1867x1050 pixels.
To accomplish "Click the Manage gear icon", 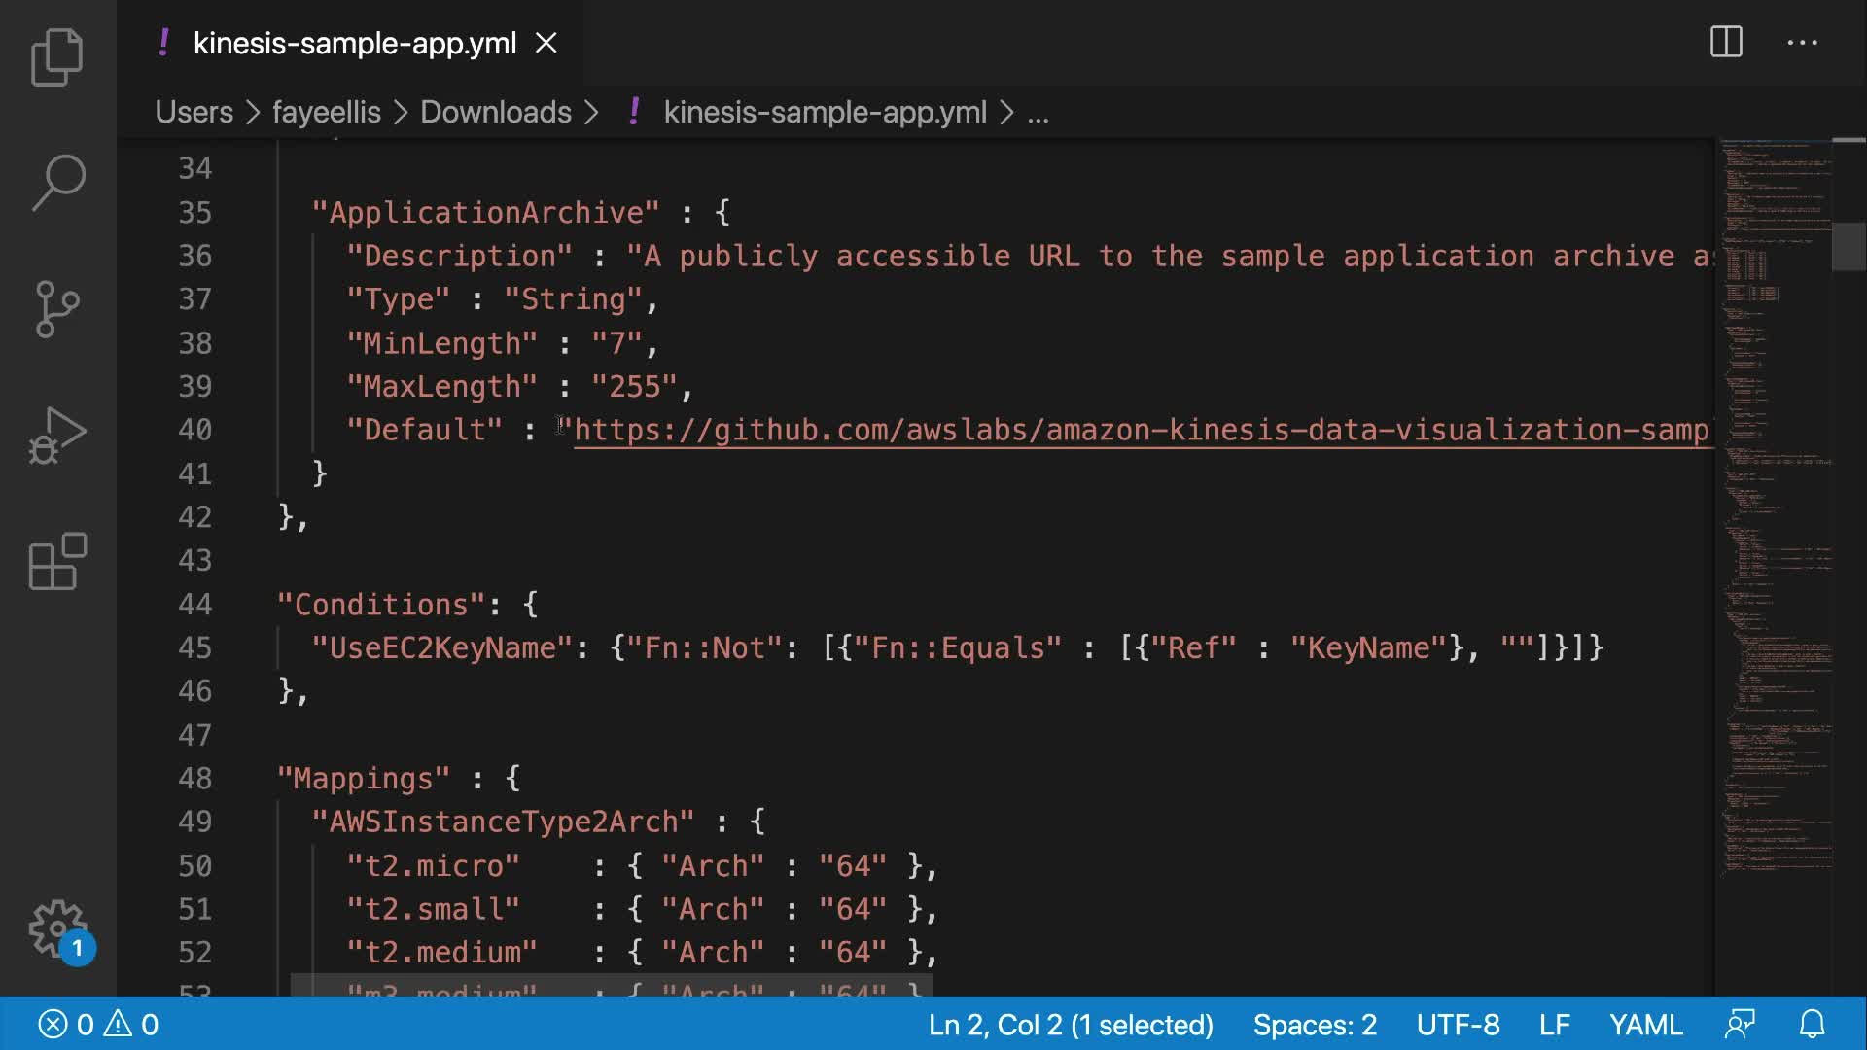I will click(57, 928).
